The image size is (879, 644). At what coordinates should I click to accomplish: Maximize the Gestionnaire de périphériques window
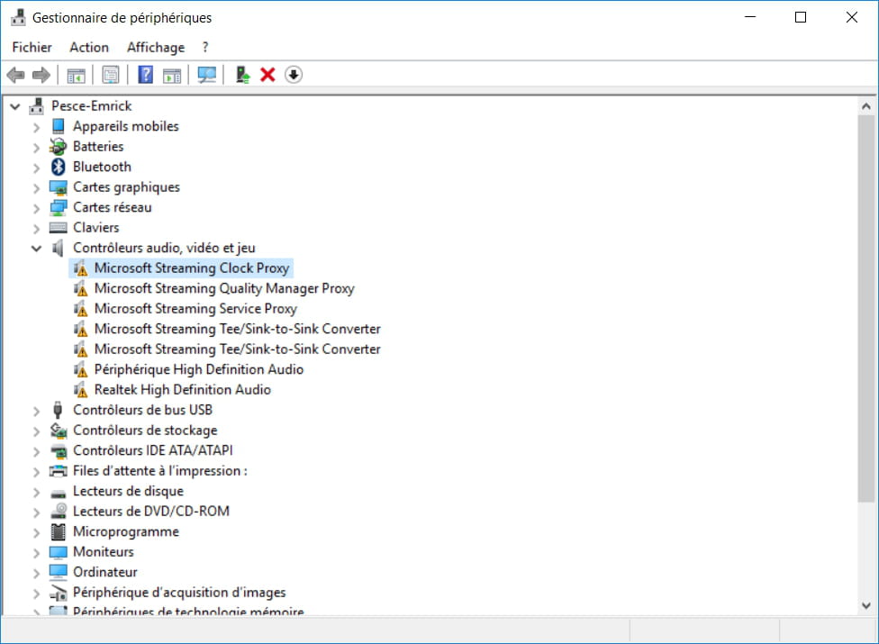coord(801,17)
